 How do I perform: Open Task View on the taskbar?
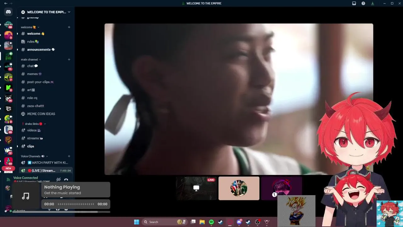(193, 222)
